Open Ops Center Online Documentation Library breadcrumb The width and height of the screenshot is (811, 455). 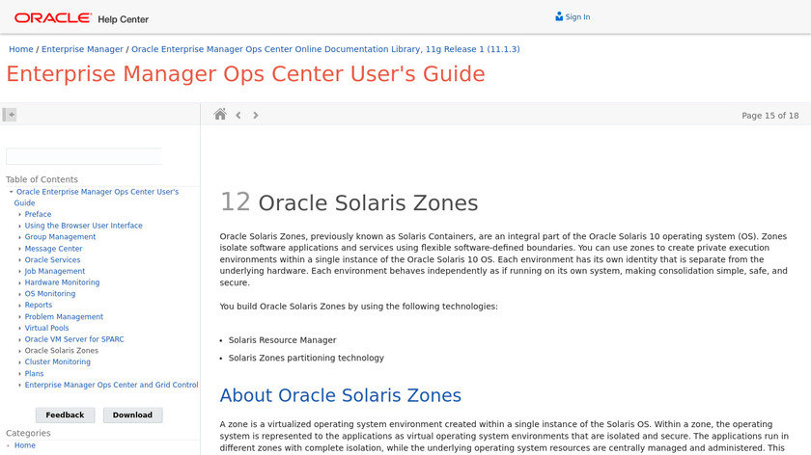[x=325, y=49]
